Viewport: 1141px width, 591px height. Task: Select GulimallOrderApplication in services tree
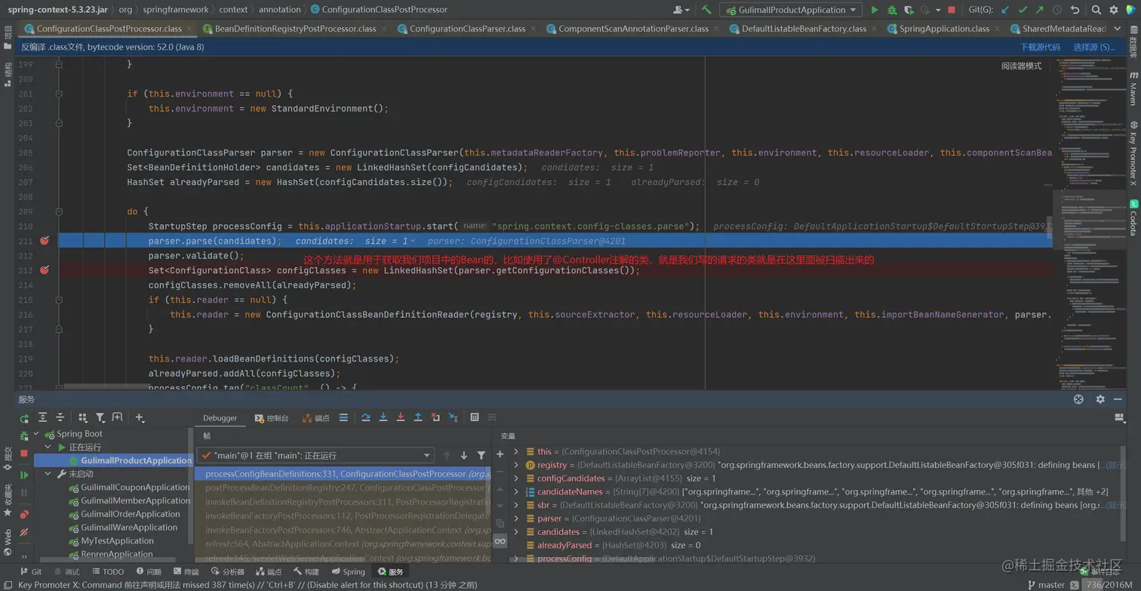click(x=131, y=514)
